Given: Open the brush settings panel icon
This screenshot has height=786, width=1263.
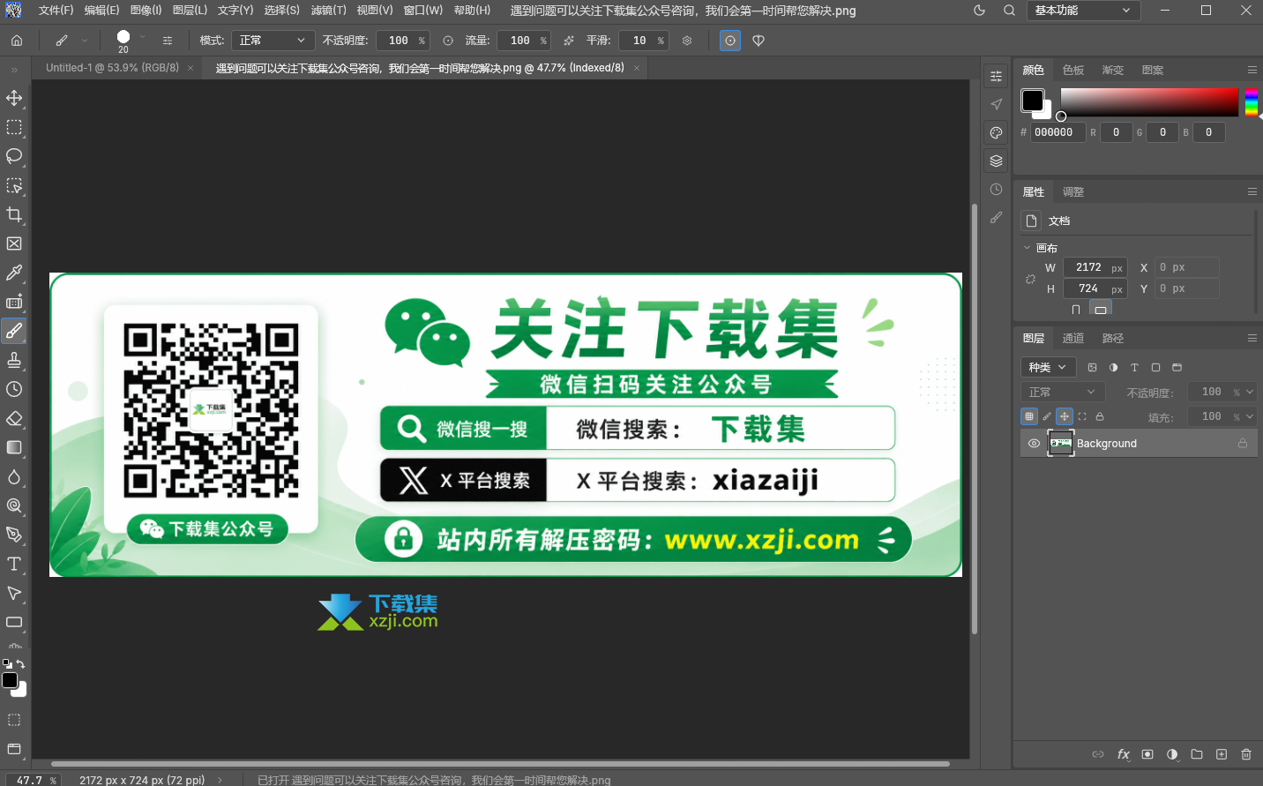Looking at the screenshot, I should tap(168, 41).
